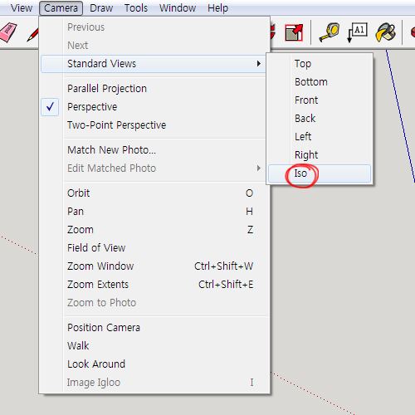Choose the Right standard view
415x415 pixels.
pyautogui.click(x=320, y=155)
